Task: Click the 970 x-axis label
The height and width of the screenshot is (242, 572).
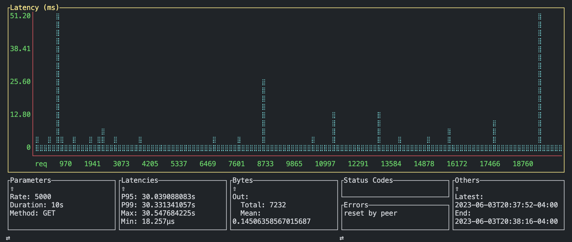Action: [x=66, y=164]
